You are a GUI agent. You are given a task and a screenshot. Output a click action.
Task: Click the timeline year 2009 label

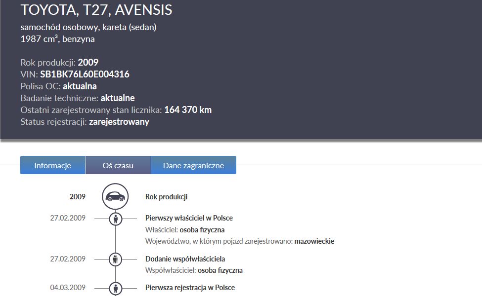point(78,197)
